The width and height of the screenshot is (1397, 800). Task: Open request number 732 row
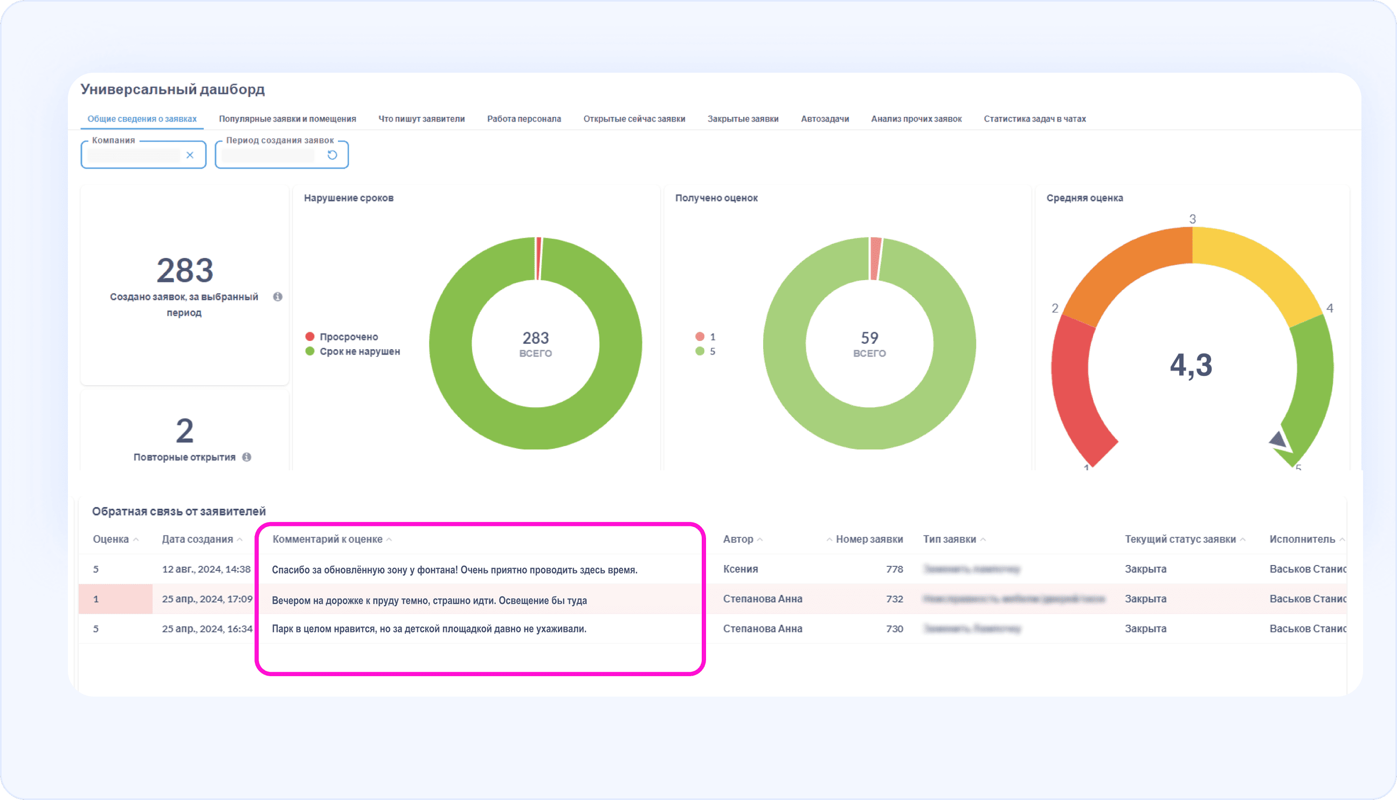coord(894,599)
